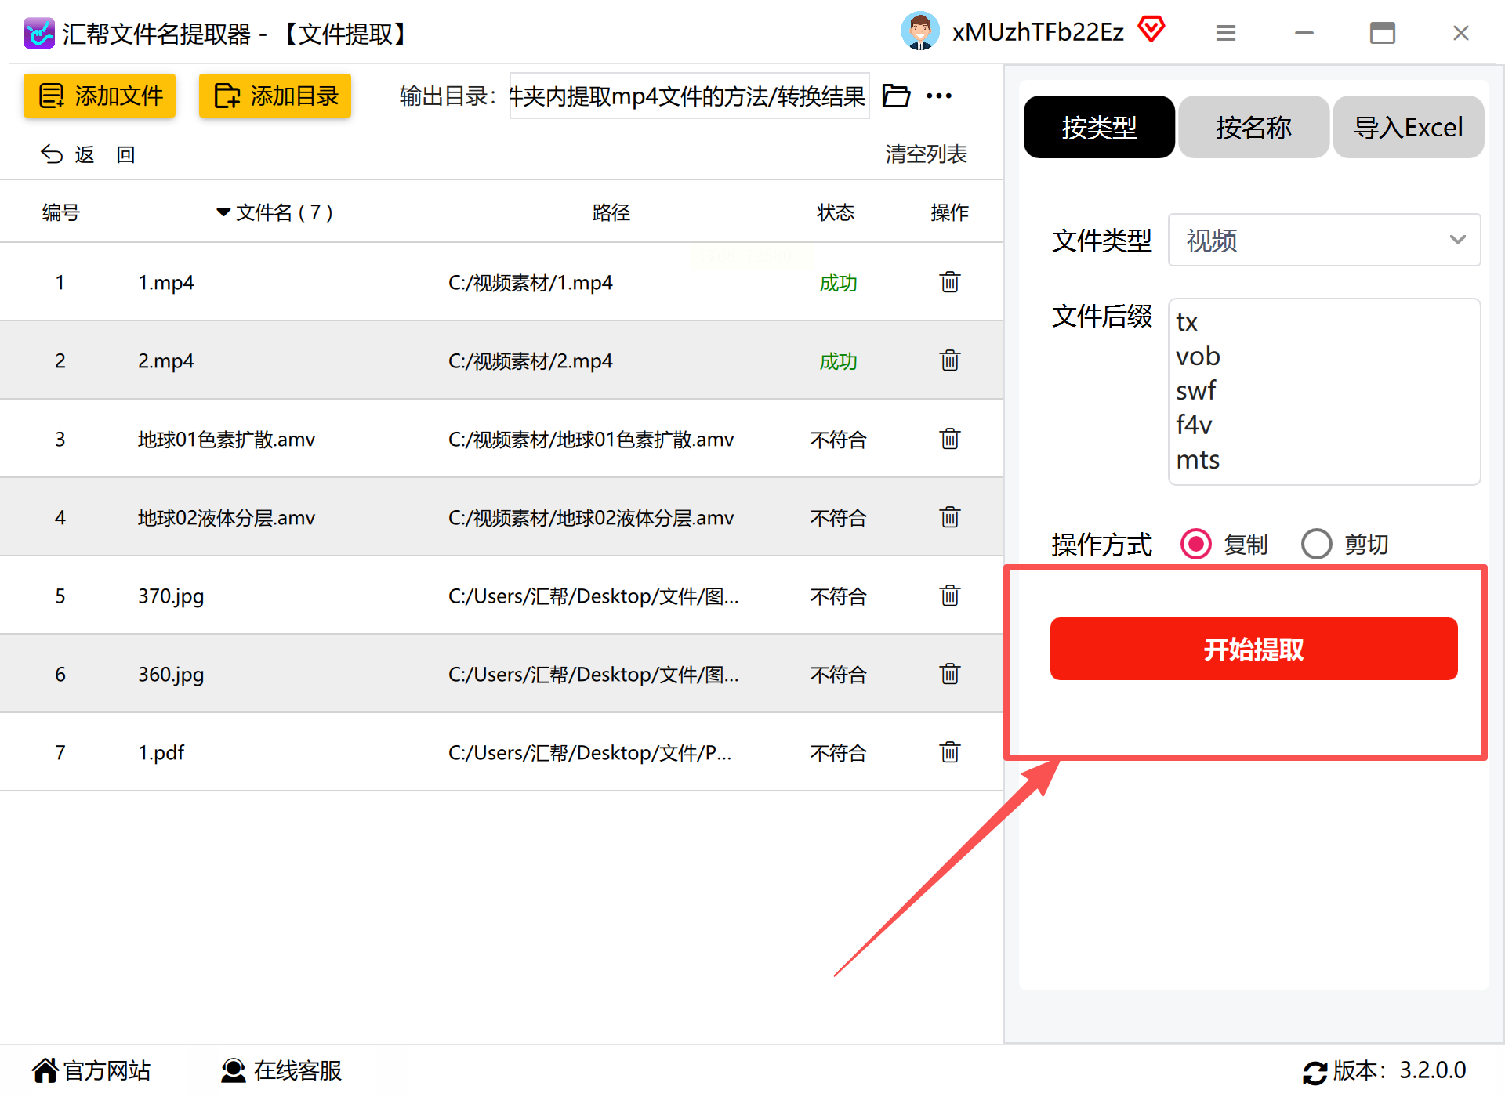
Task: Click the 添加目录 button
Action: point(274,96)
